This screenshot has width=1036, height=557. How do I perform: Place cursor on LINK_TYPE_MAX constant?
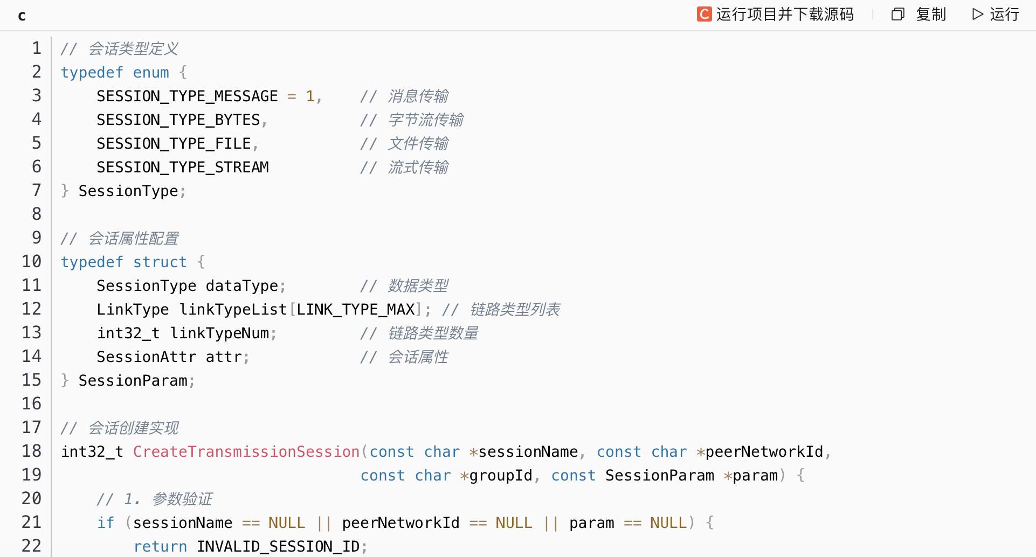(x=356, y=309)
